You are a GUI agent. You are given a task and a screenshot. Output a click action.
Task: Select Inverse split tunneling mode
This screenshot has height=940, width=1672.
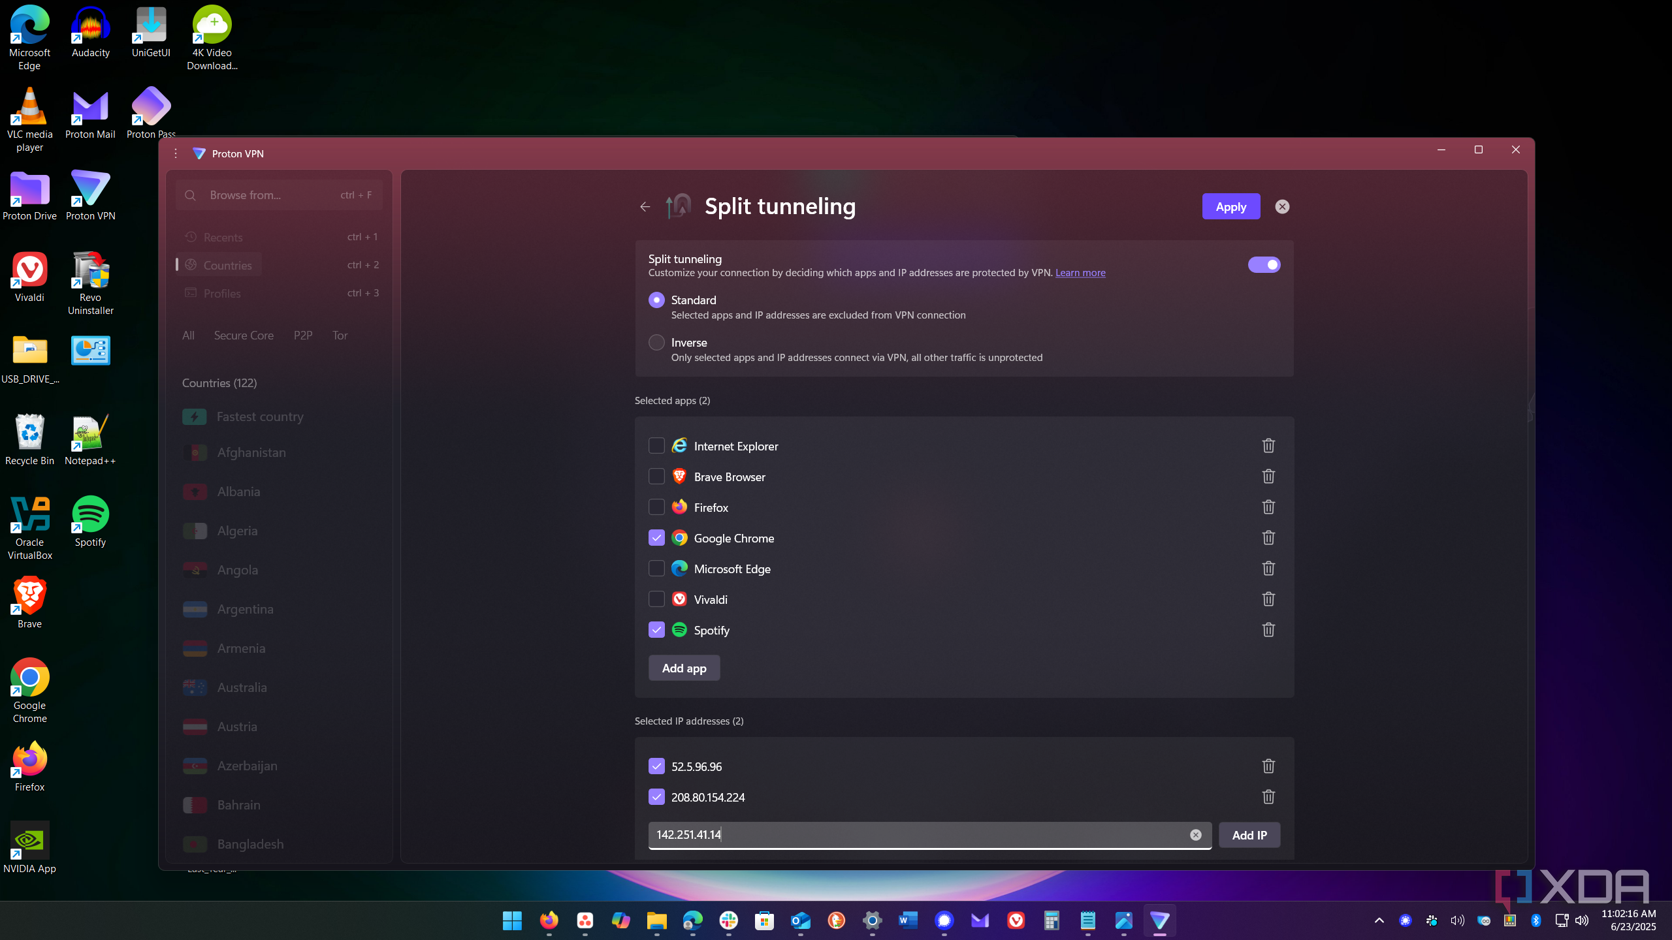pos(656,343)
